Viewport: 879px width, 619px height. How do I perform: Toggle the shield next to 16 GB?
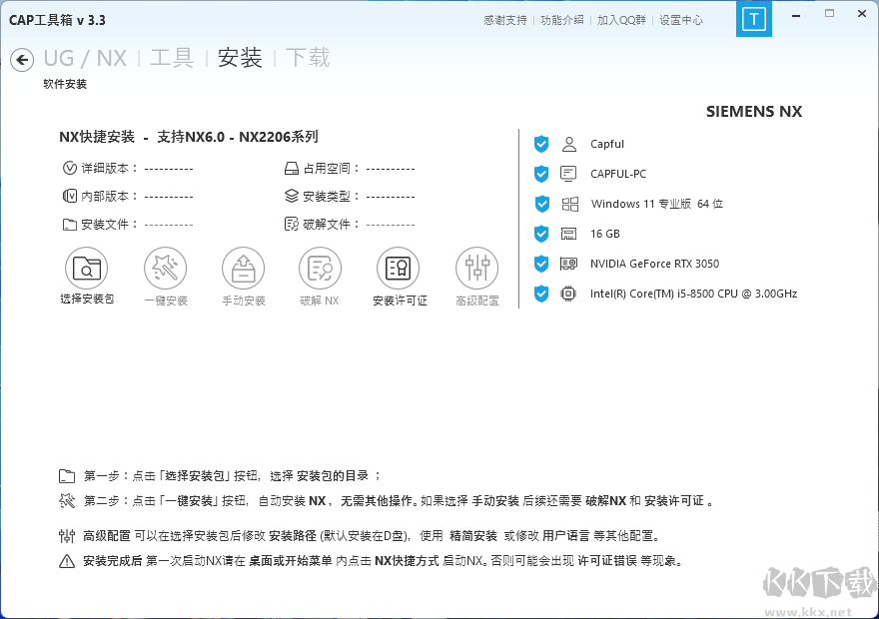[x=540, y=234]
